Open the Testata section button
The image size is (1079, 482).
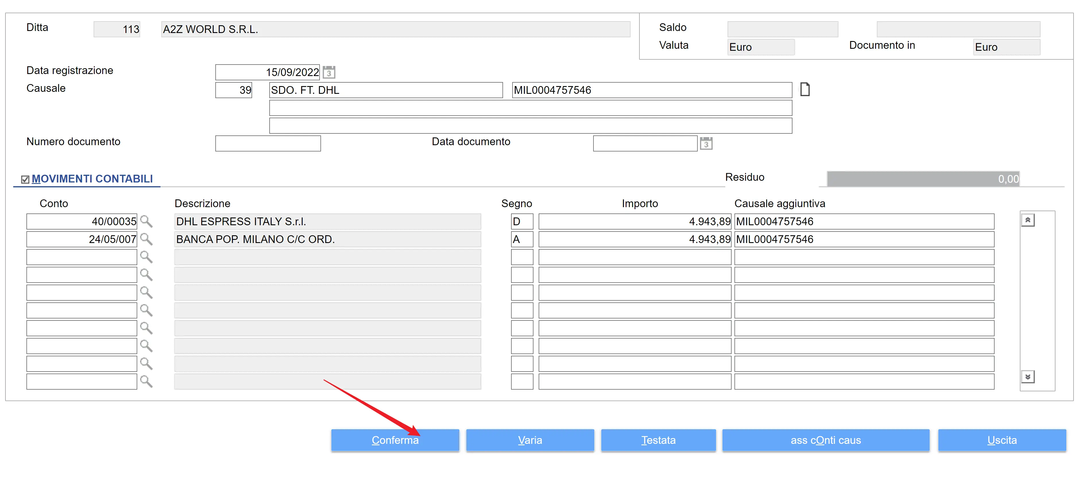(658, 440)
